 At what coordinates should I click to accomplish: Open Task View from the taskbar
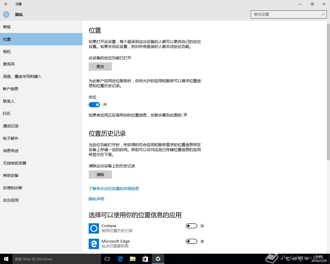pyautogui.click(x=107, y=259)
